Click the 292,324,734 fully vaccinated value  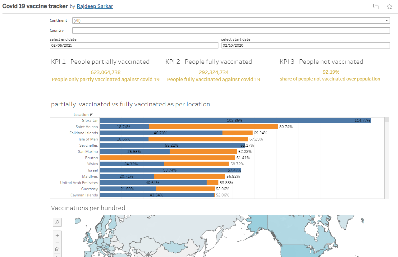[214, 72]
